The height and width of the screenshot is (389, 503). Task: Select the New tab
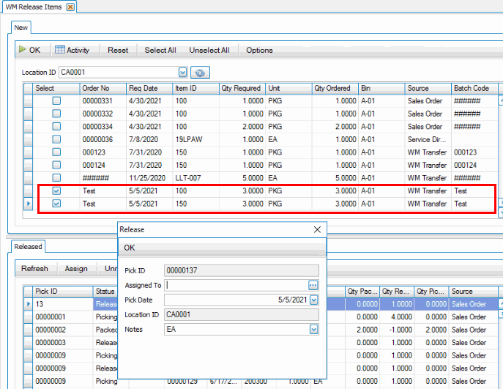(21, 27)
